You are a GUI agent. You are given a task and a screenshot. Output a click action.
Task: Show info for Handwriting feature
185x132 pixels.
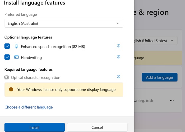(x=118, y=57)
